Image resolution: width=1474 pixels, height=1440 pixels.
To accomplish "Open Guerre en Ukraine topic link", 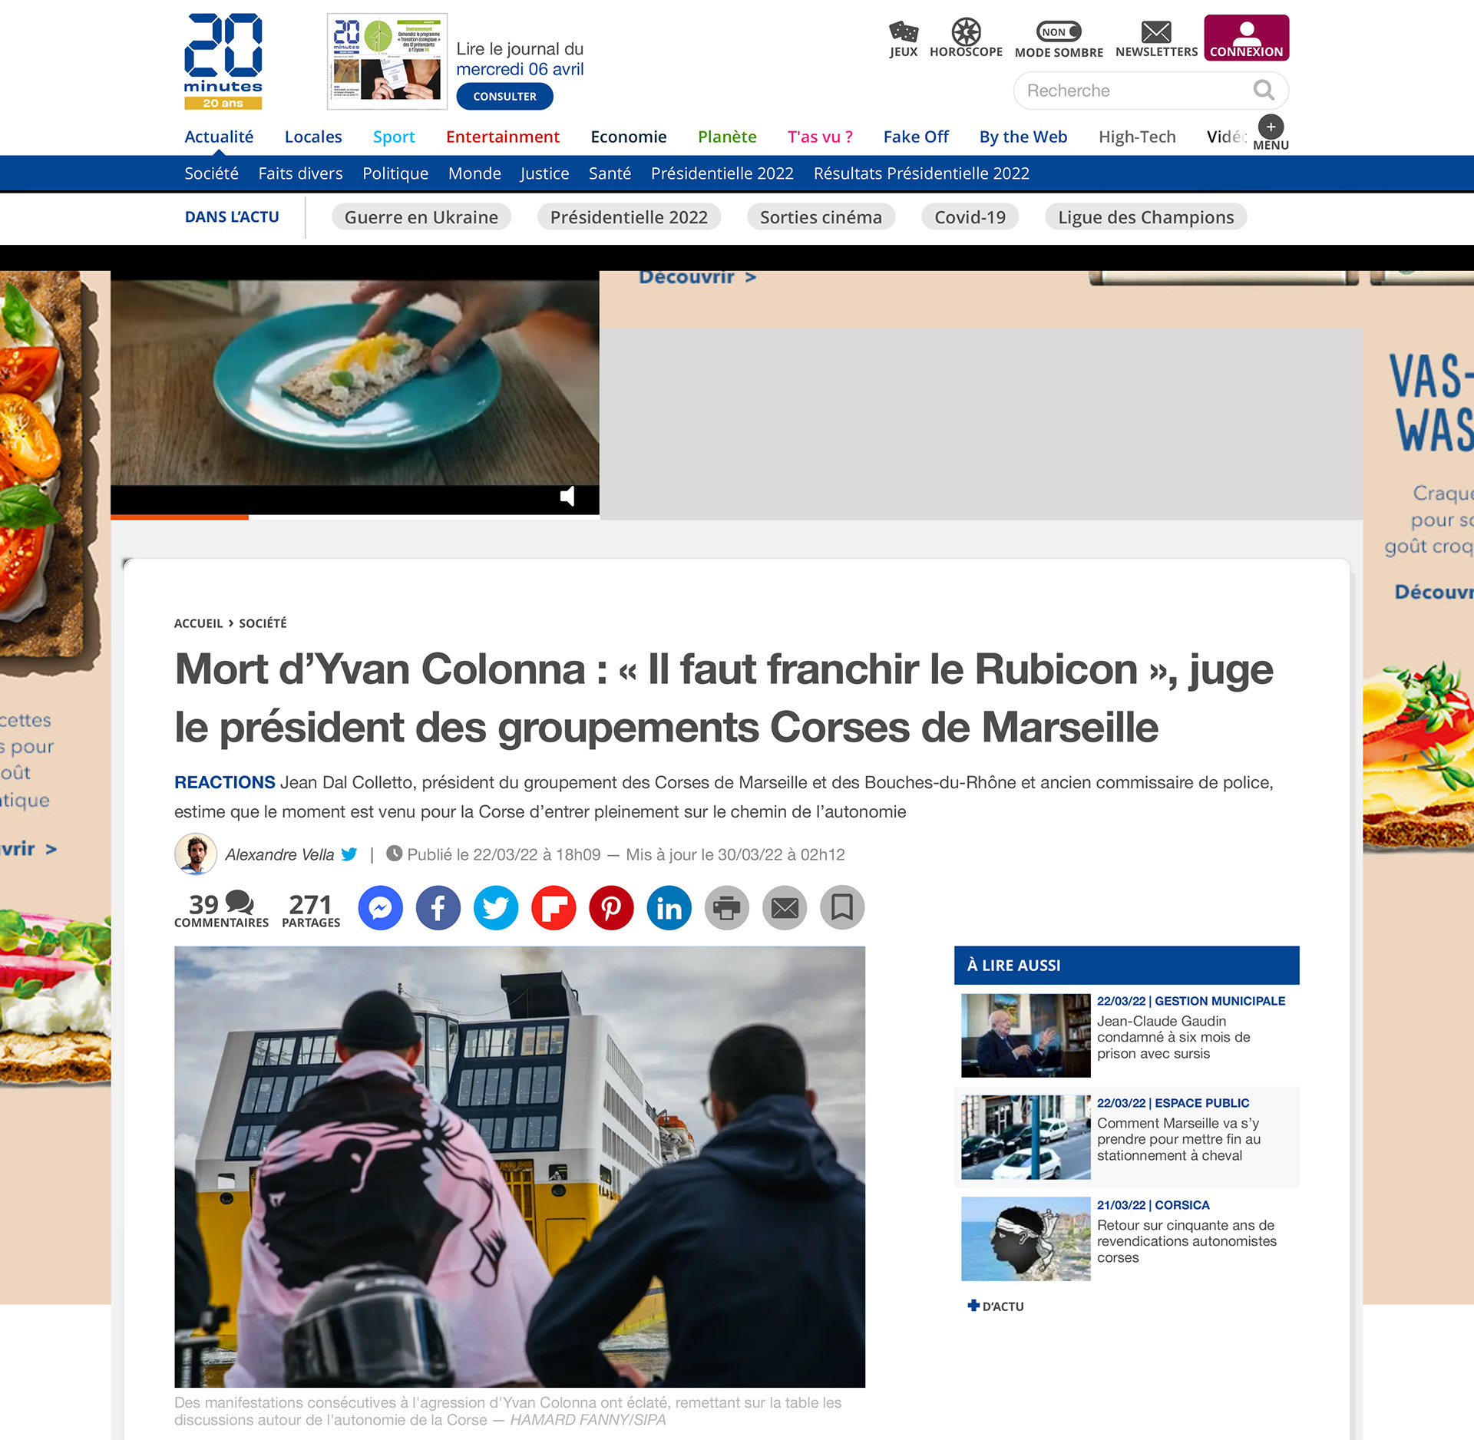I will tap(421, 217).
